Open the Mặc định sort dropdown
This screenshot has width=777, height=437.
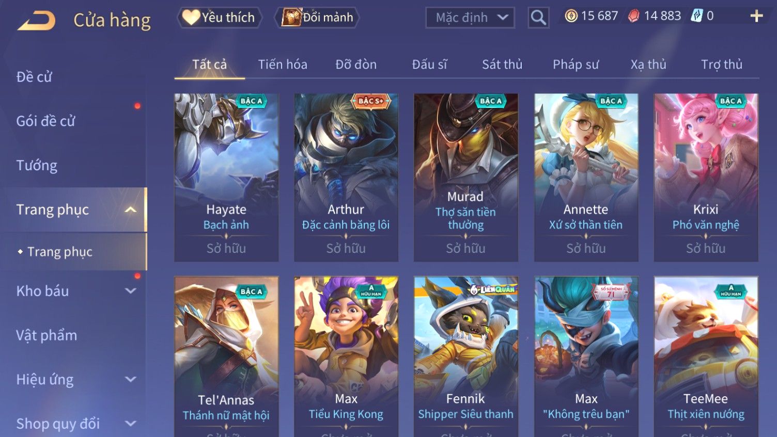(x=470, y=18)
